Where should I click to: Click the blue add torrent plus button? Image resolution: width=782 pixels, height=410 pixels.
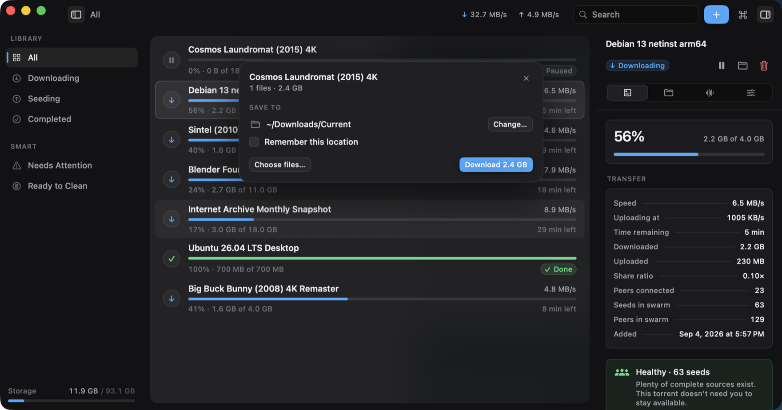tap(716, 15)
